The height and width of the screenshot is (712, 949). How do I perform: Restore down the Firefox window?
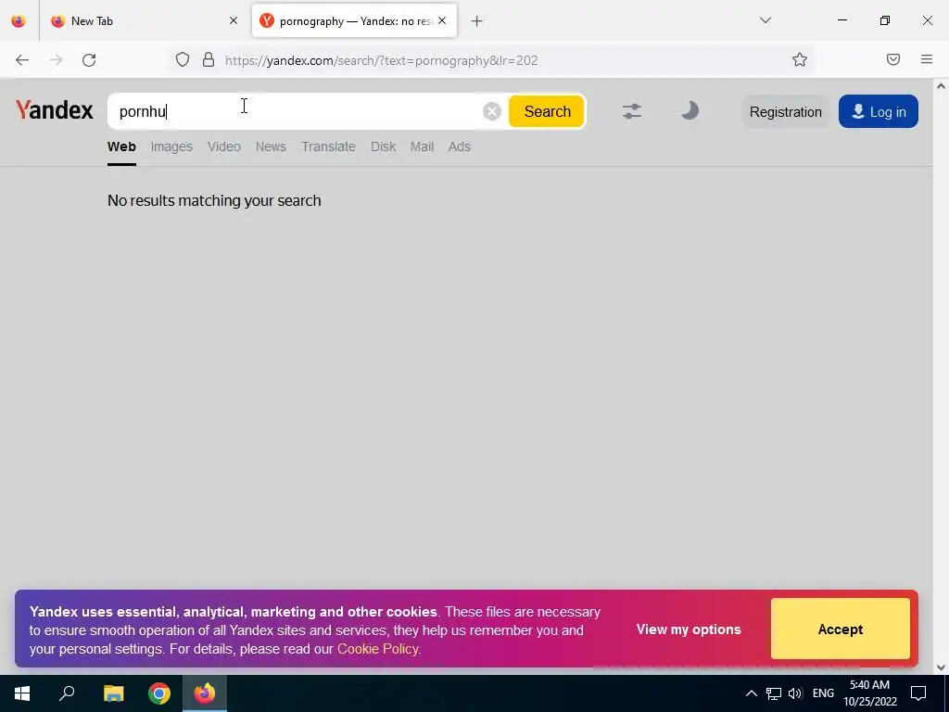[x=885, y=20]
